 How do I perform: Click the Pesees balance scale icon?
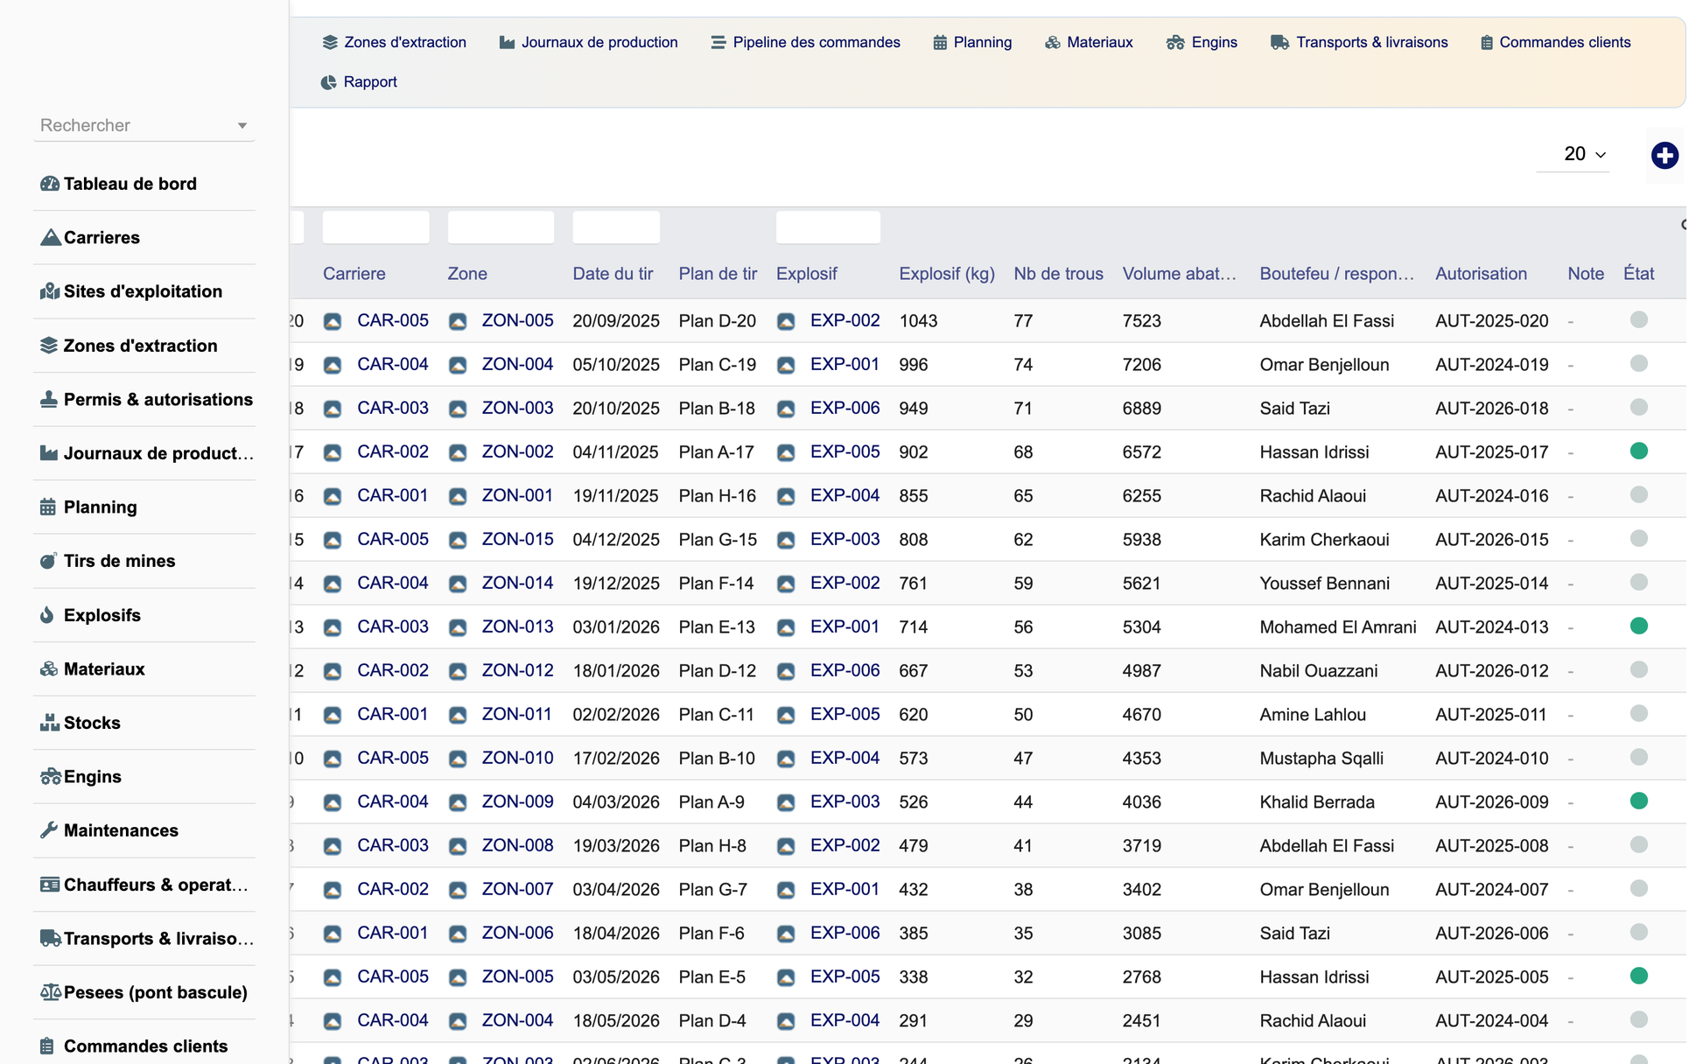[51, 992]
